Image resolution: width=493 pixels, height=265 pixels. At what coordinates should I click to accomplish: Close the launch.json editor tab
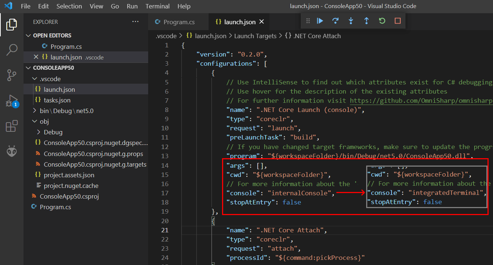point(262,22)
